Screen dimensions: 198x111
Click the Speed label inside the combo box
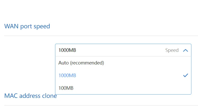172,50
